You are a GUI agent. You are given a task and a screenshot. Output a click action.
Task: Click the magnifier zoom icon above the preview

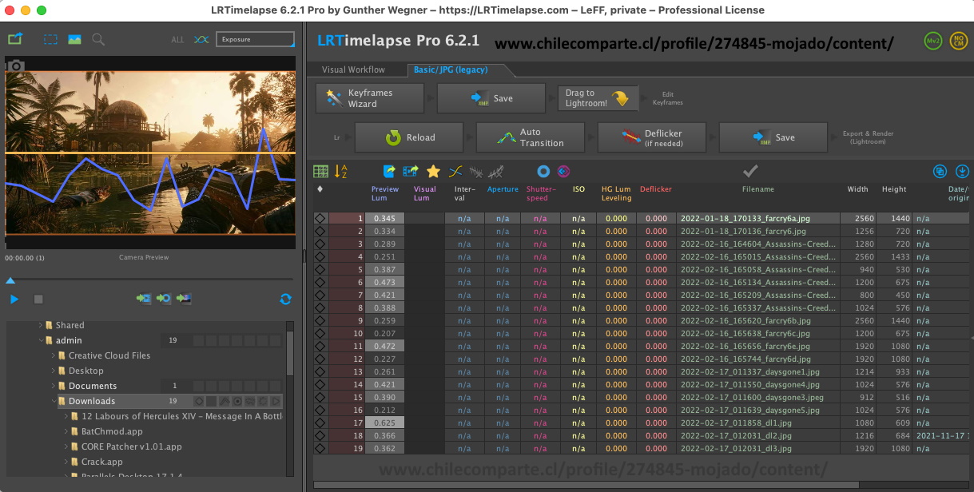(x=98, y=39)
